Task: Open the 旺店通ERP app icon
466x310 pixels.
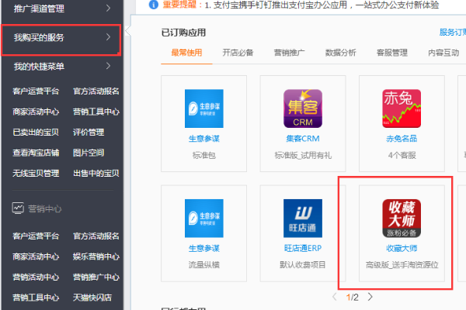Action: (303, 219)
